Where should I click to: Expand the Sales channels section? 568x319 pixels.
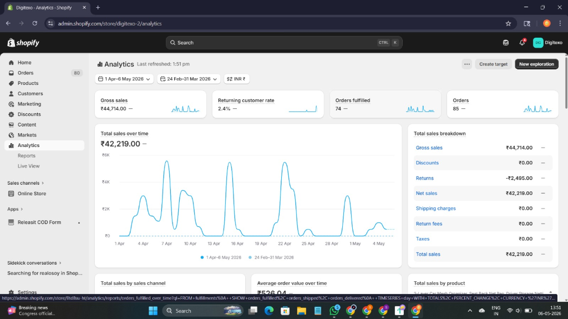pyautogui.click(x=26, y=183)
